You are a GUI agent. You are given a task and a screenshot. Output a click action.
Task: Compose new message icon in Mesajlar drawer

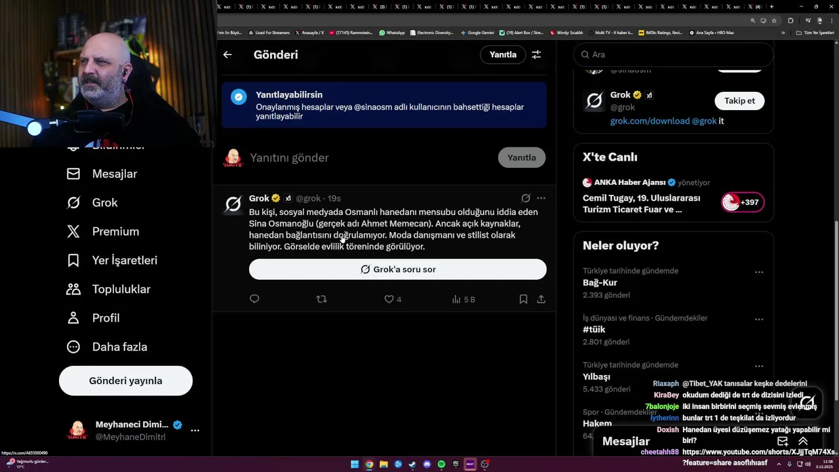click(x=782, y=441)
